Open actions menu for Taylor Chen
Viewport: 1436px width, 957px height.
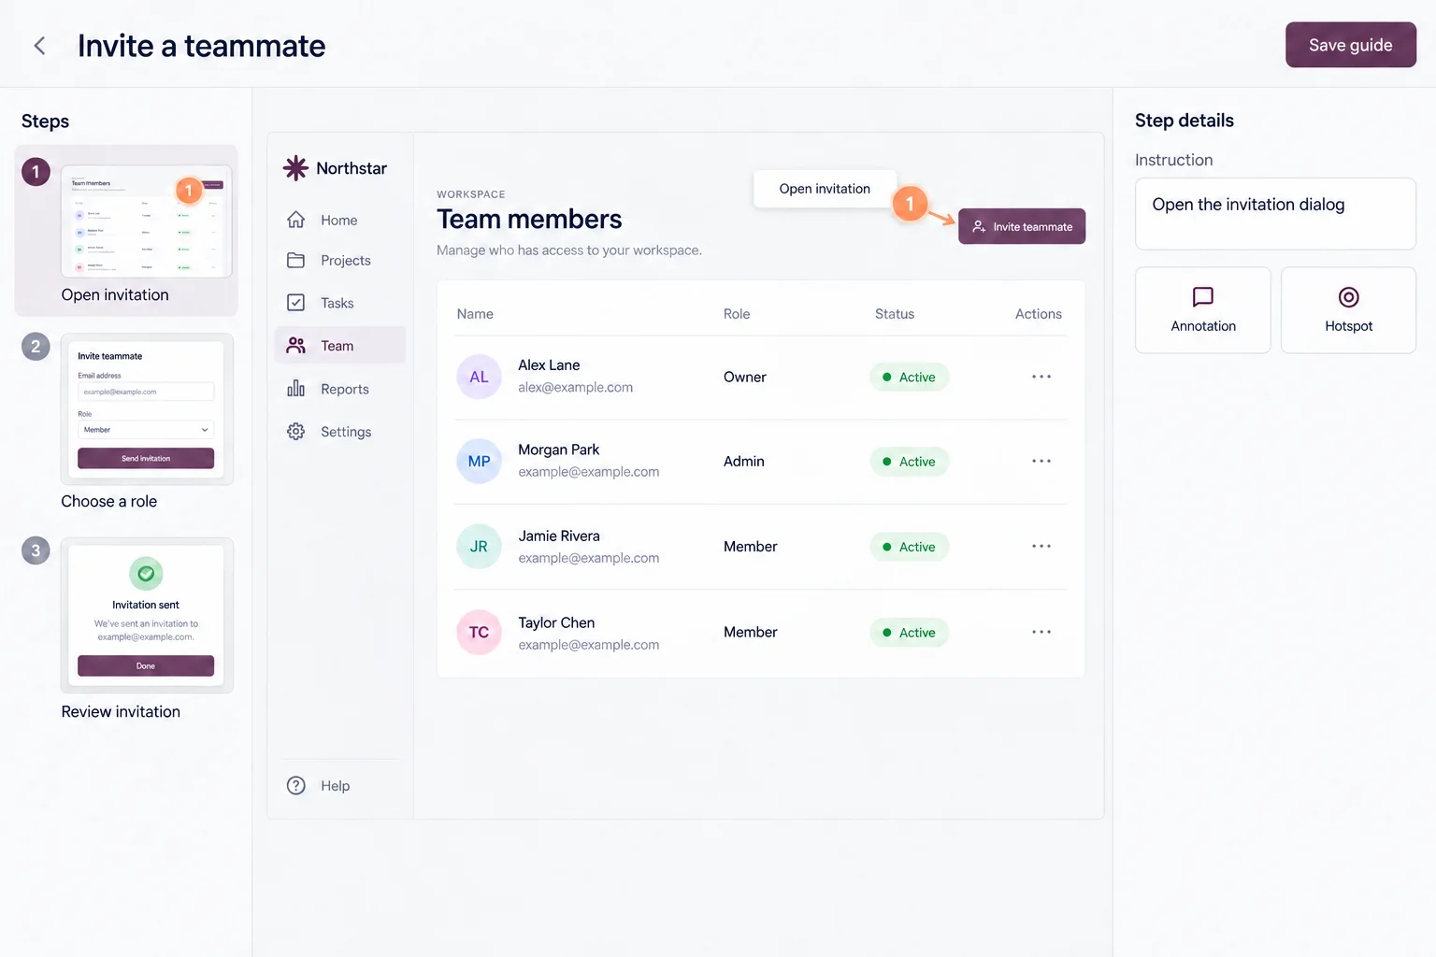click(x=1041, y=633)
